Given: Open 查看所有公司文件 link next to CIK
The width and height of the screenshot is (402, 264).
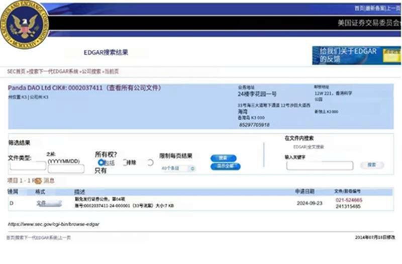Looking at the screenshot, I should pyautogui.click(x=133, y=87).
